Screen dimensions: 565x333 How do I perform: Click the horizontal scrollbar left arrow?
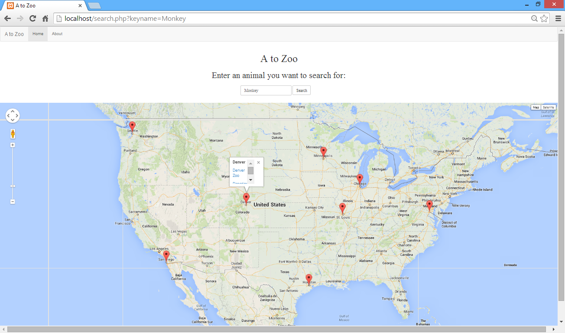click(3, 330)
